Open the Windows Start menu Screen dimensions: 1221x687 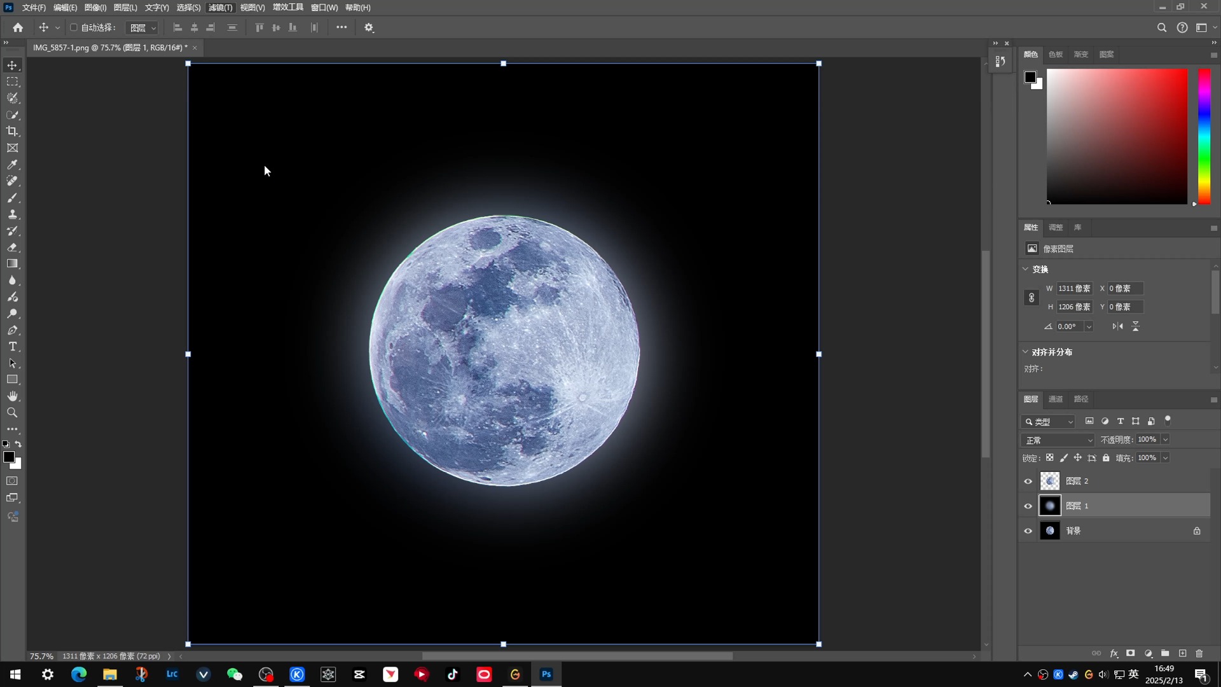[15, 674]
